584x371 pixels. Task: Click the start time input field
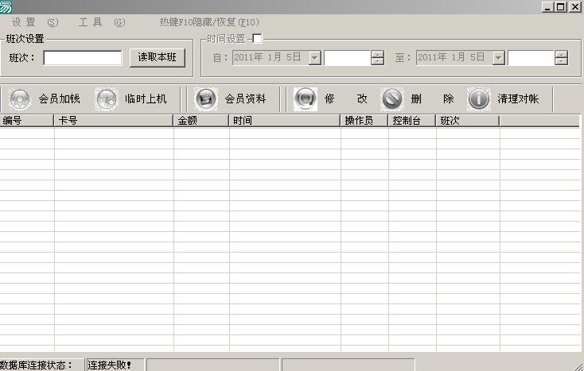pyautogui.click(x=347, y=58)
